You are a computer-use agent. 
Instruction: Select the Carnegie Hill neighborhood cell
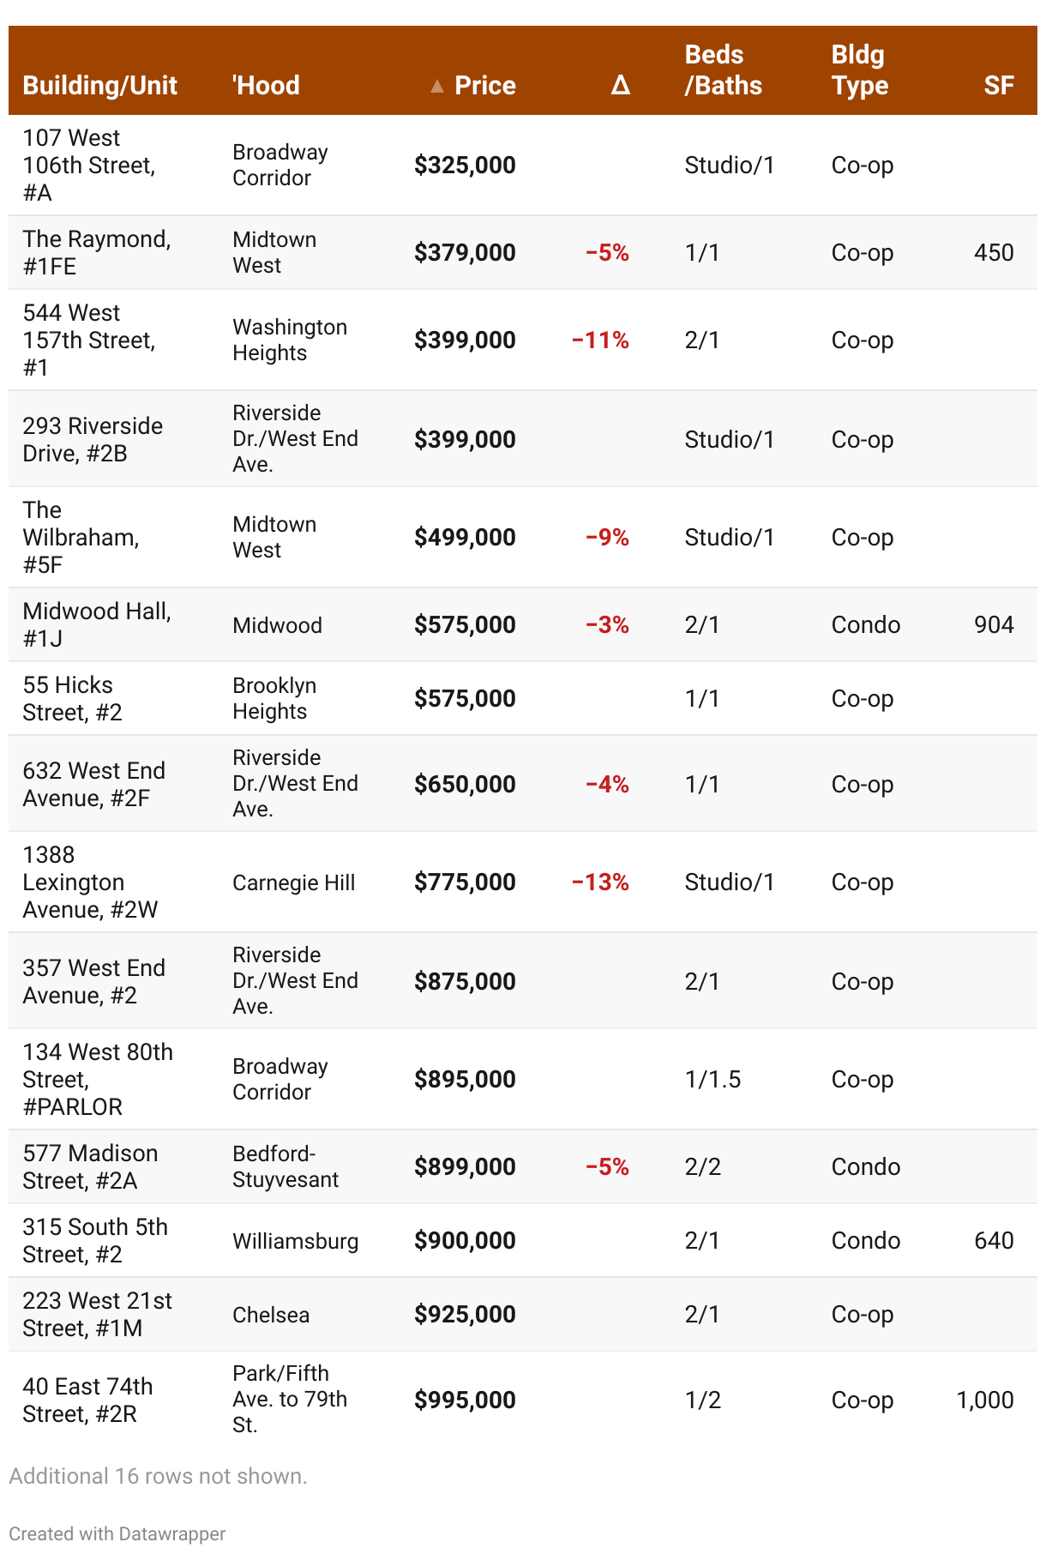click(294, 882)
